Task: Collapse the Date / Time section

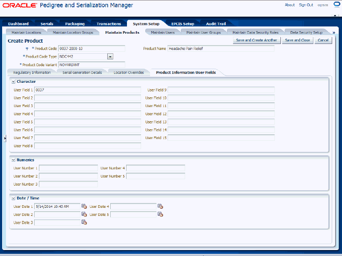Action: pyautogui.click(x=13, y=198)
